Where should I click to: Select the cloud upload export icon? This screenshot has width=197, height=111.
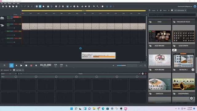point(51,6)
